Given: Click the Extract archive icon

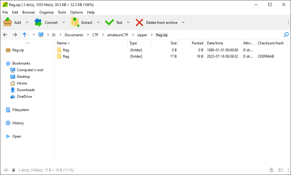Looking at the screenshot, I should tap(75, 22).
